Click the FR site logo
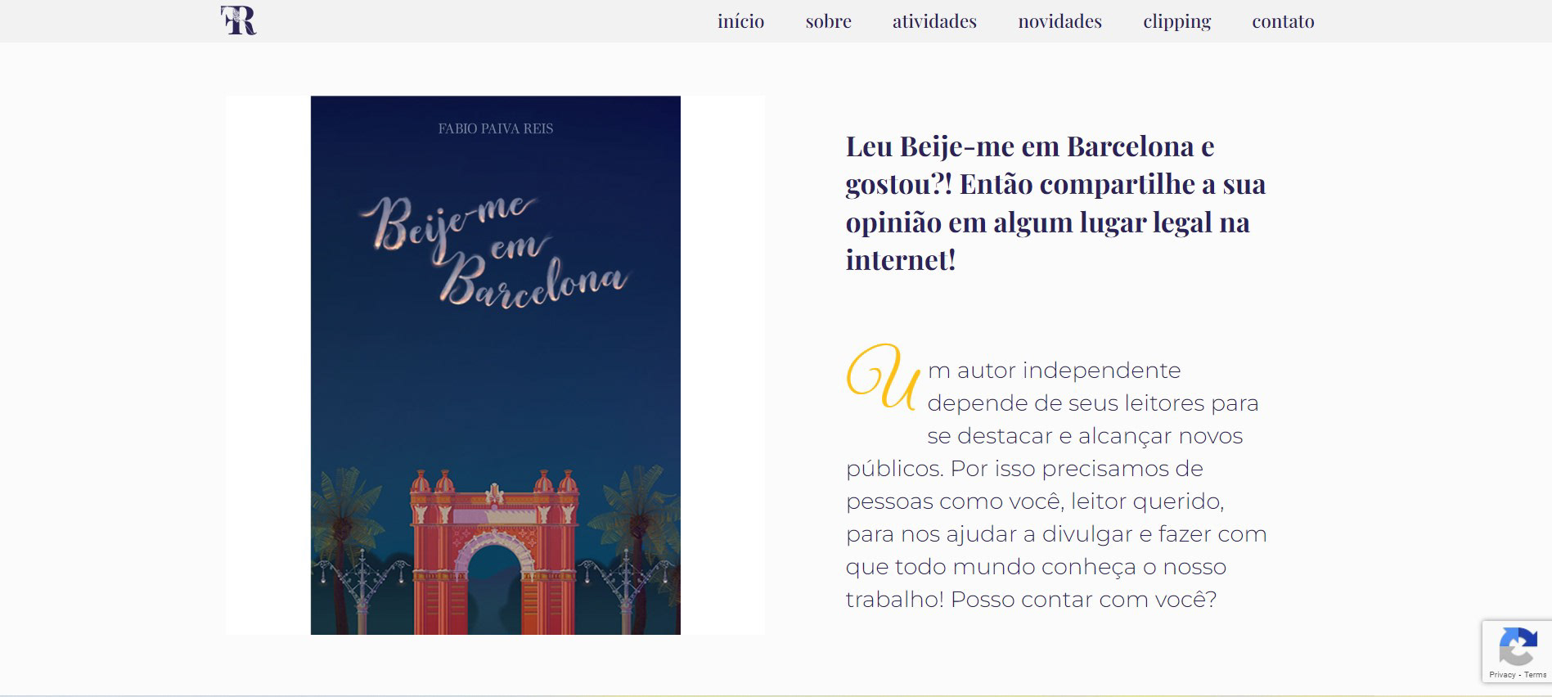The width and height of the screenshot is (1552, 697). coord(238,20)
